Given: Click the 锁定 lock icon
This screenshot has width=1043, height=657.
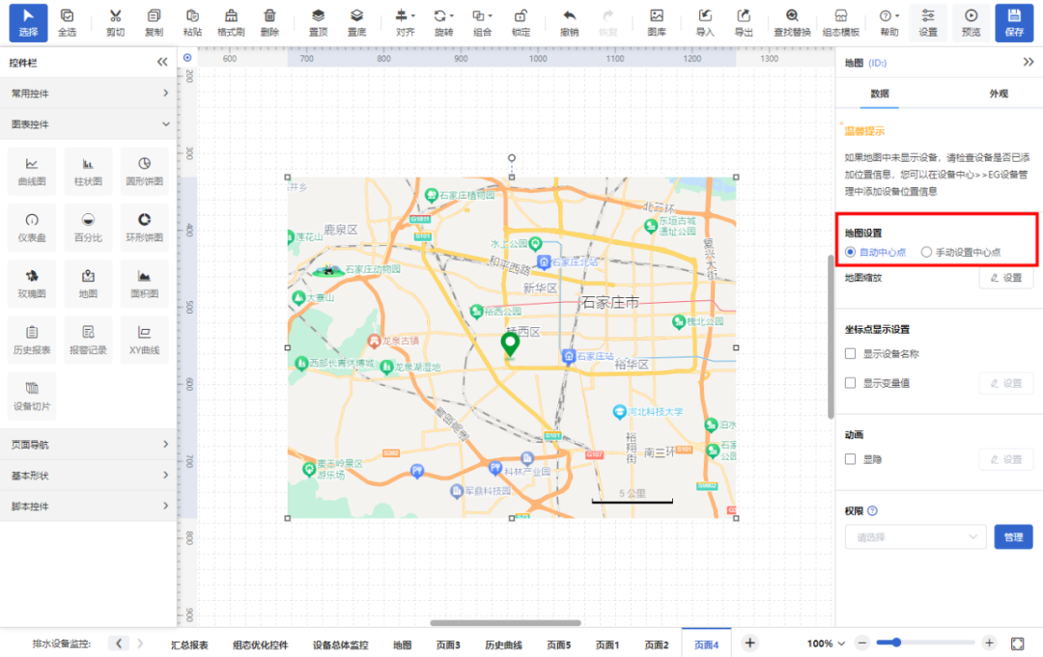Looking at the screenshot, I should point(521,22).
